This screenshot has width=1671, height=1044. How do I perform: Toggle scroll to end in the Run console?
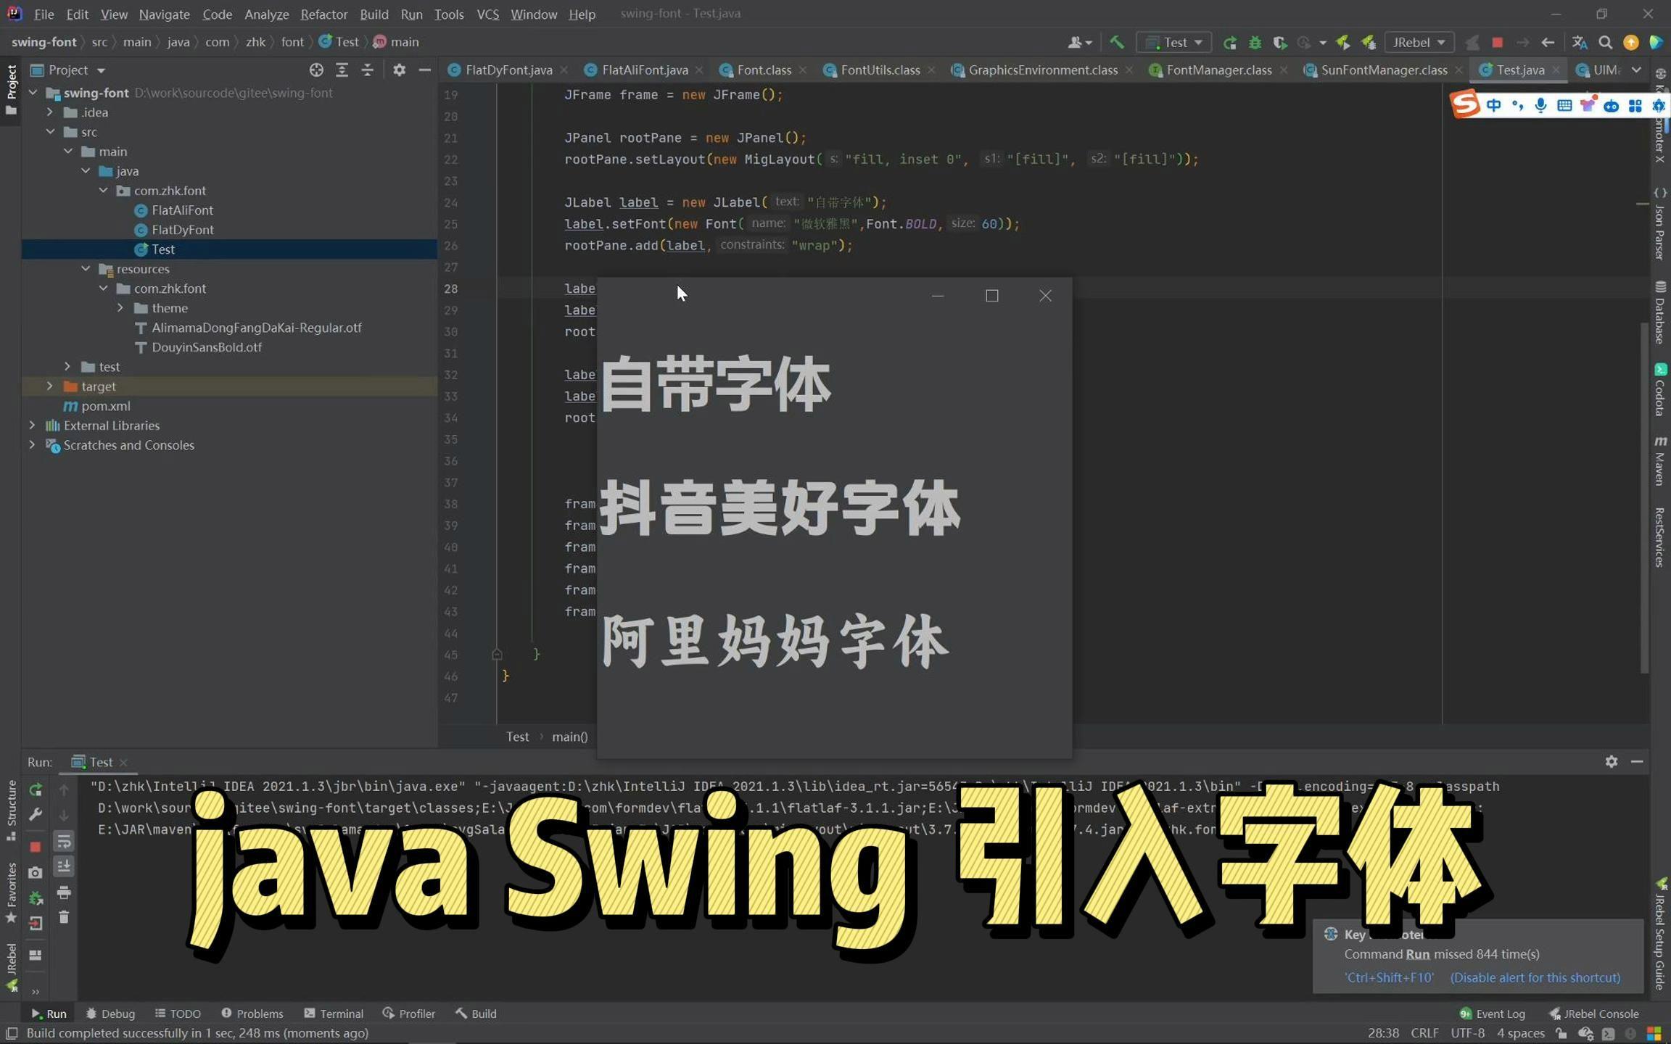64,866
